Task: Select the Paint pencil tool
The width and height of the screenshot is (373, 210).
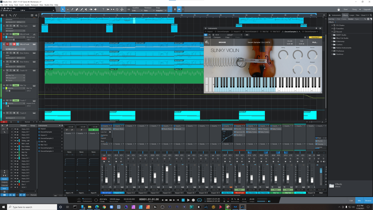Action: click(82, 9)
